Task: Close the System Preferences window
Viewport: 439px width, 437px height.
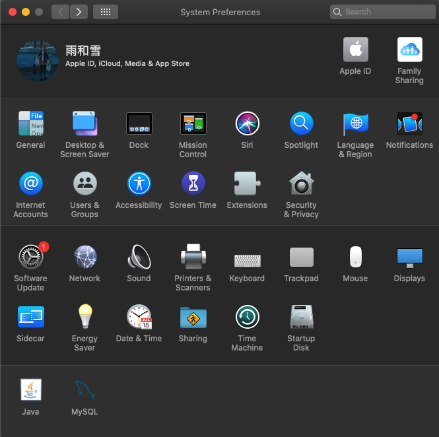Action: 13,12
